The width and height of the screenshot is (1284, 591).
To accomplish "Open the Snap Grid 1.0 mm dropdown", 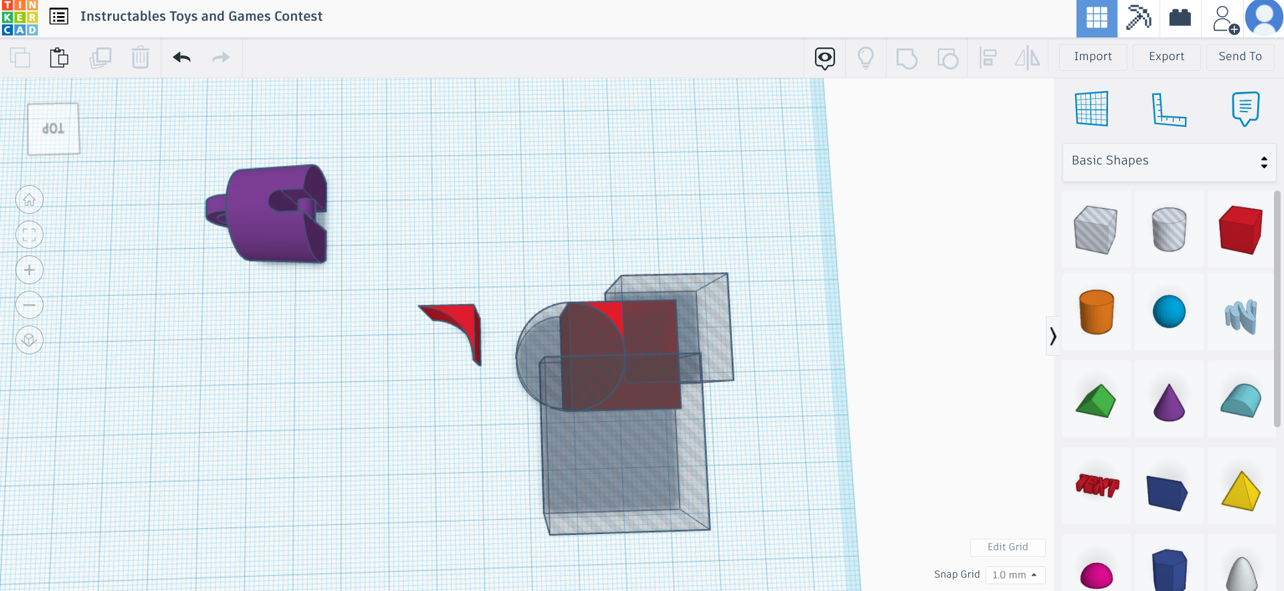I will (x=1015, y=575).
